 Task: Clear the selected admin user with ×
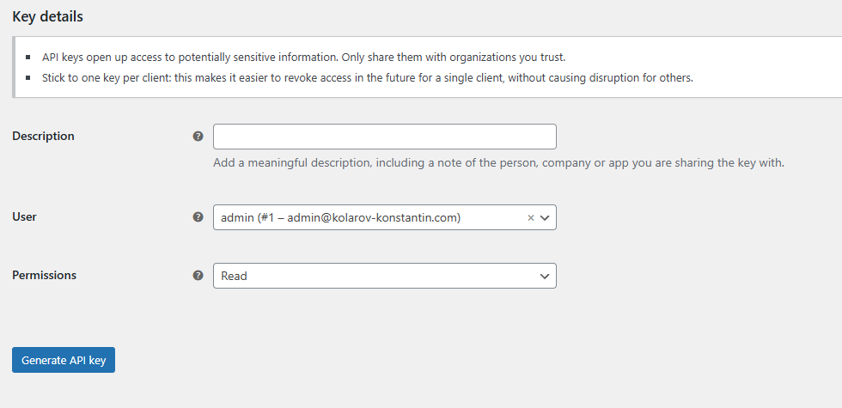point(531,218)
